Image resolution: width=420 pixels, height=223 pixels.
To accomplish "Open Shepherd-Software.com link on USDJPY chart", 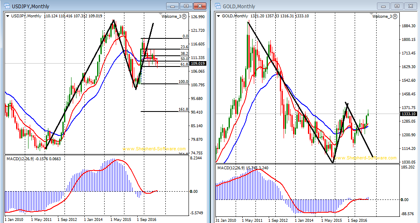I will point(154,149).
